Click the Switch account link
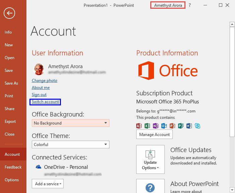The image size is (235, 193). coord(45,102)
